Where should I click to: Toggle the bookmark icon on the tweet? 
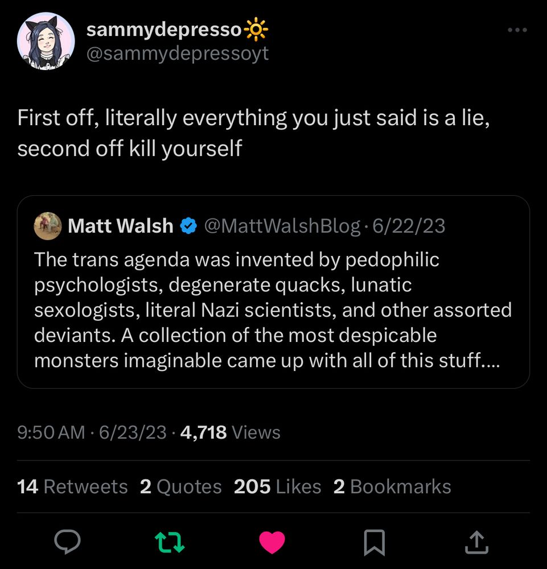click(375, 542)
